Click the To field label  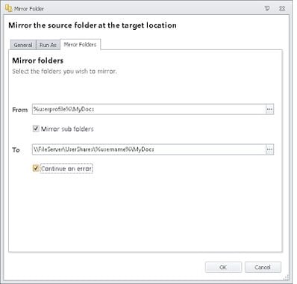(16, 149)
